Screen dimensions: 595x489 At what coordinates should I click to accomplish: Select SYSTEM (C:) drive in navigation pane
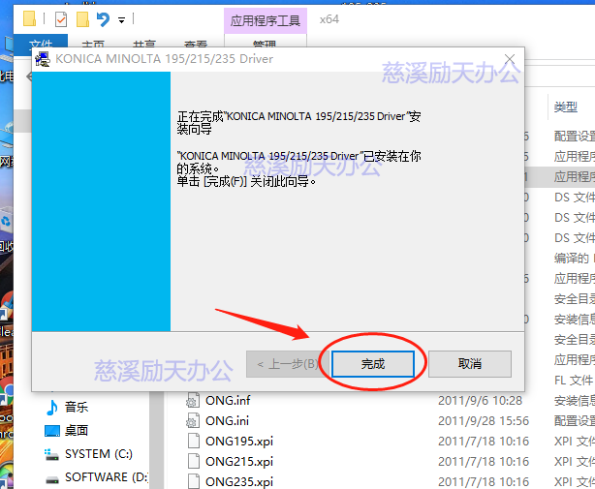[x=99, y=453]
